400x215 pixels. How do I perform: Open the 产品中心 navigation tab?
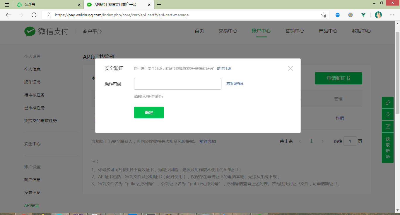click(x=328, y=31)
